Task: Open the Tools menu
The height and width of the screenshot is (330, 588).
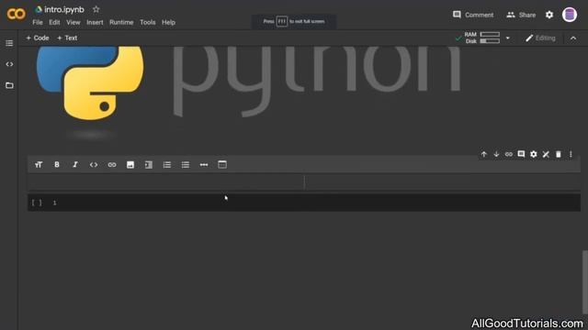Action: click(147, 22)
